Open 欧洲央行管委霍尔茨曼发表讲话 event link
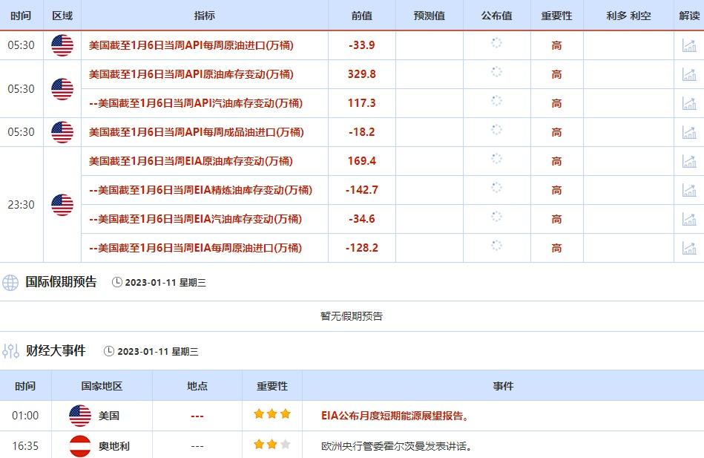 [397, 446]
